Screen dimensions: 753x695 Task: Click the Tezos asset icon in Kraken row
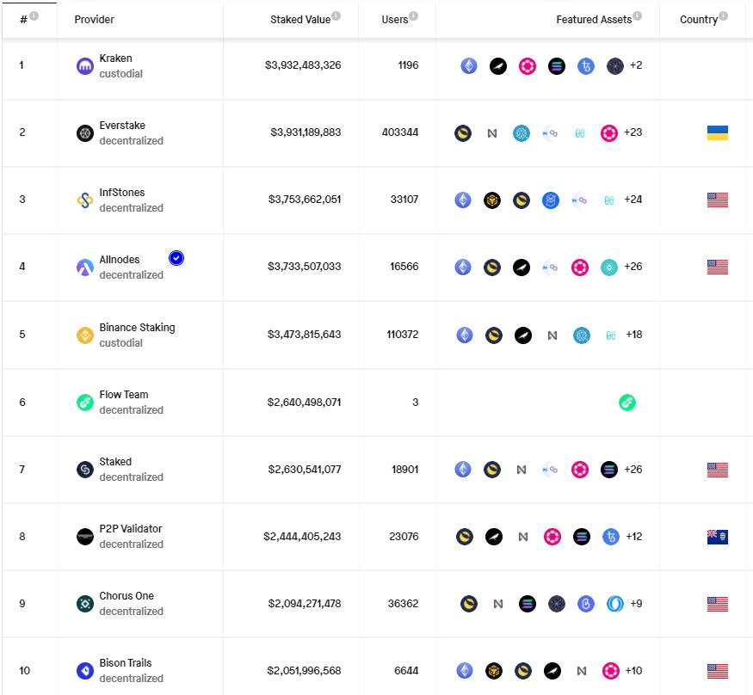coord(586,66)
